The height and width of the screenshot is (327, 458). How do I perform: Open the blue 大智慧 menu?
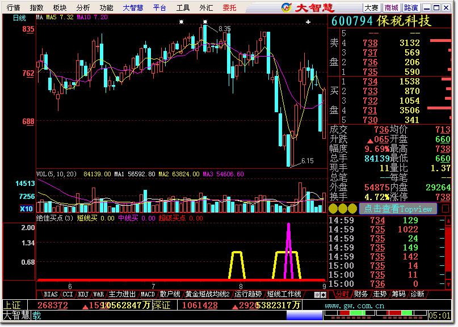[133, 7]
